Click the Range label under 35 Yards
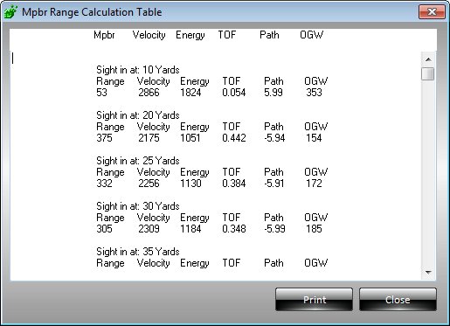Screen dimensions: 450x326 [x=110, y=263]
